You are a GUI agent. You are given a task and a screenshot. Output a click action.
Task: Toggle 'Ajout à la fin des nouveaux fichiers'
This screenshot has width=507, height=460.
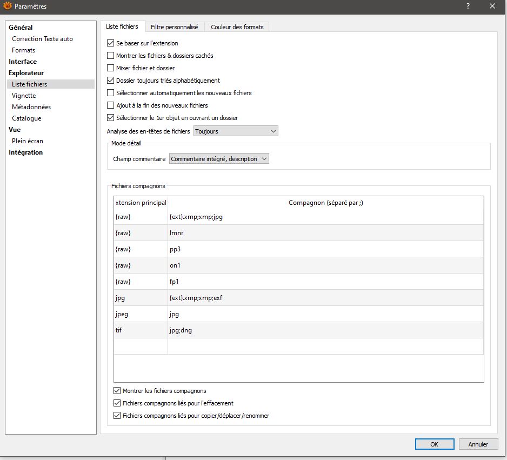tap(111, 105)
